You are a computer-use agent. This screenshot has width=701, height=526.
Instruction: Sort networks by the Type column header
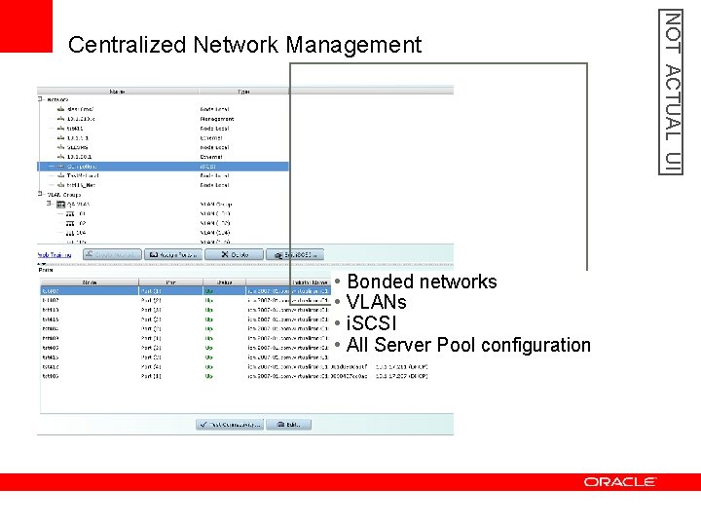click(x=243, y=92)
